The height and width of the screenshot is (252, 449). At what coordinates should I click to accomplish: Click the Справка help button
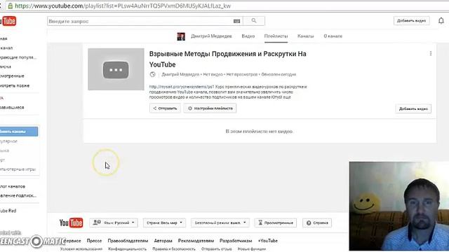(317, 223)
